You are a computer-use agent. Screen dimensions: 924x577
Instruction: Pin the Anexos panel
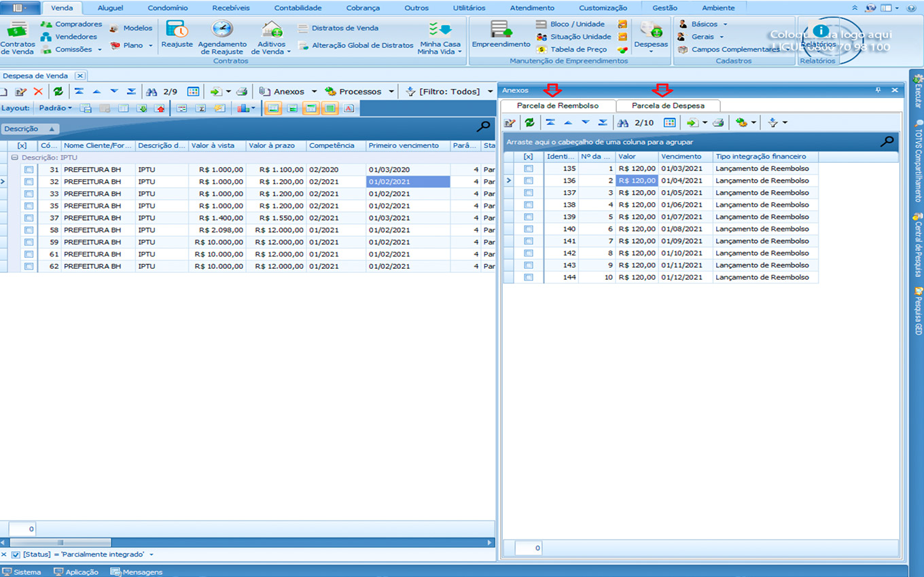(x=878, y=90)
